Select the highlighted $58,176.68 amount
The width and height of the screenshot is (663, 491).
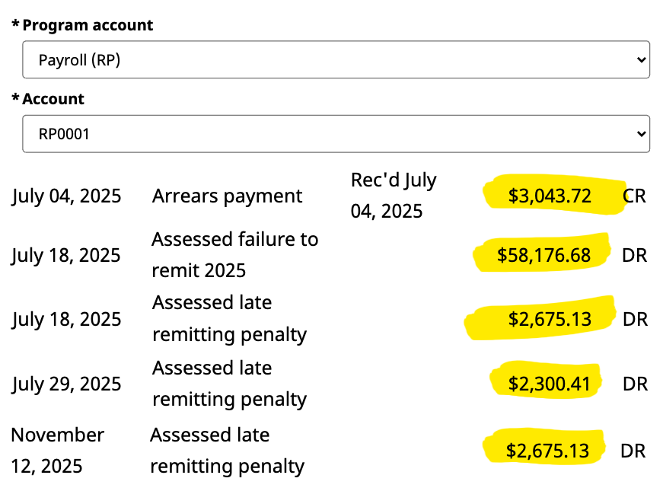click(543, 255)
